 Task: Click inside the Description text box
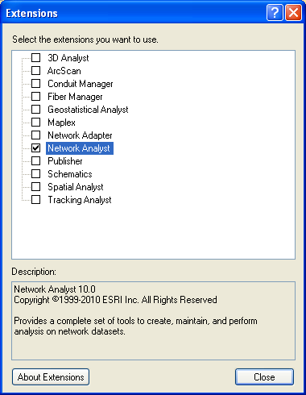[x=153, y=321]
